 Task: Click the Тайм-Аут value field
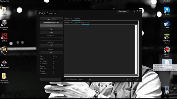point(51,46)
